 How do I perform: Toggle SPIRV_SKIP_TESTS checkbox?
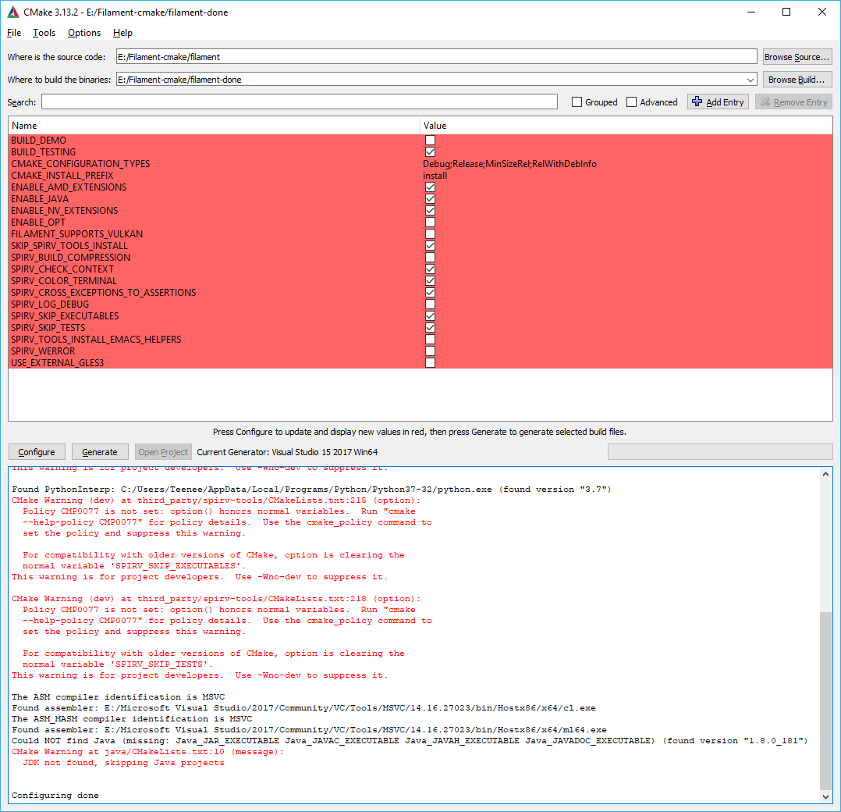[430, 327]
